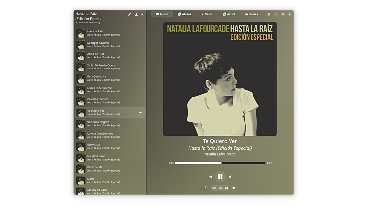
Task: Switch to the Genres tab
Action: 252,14
